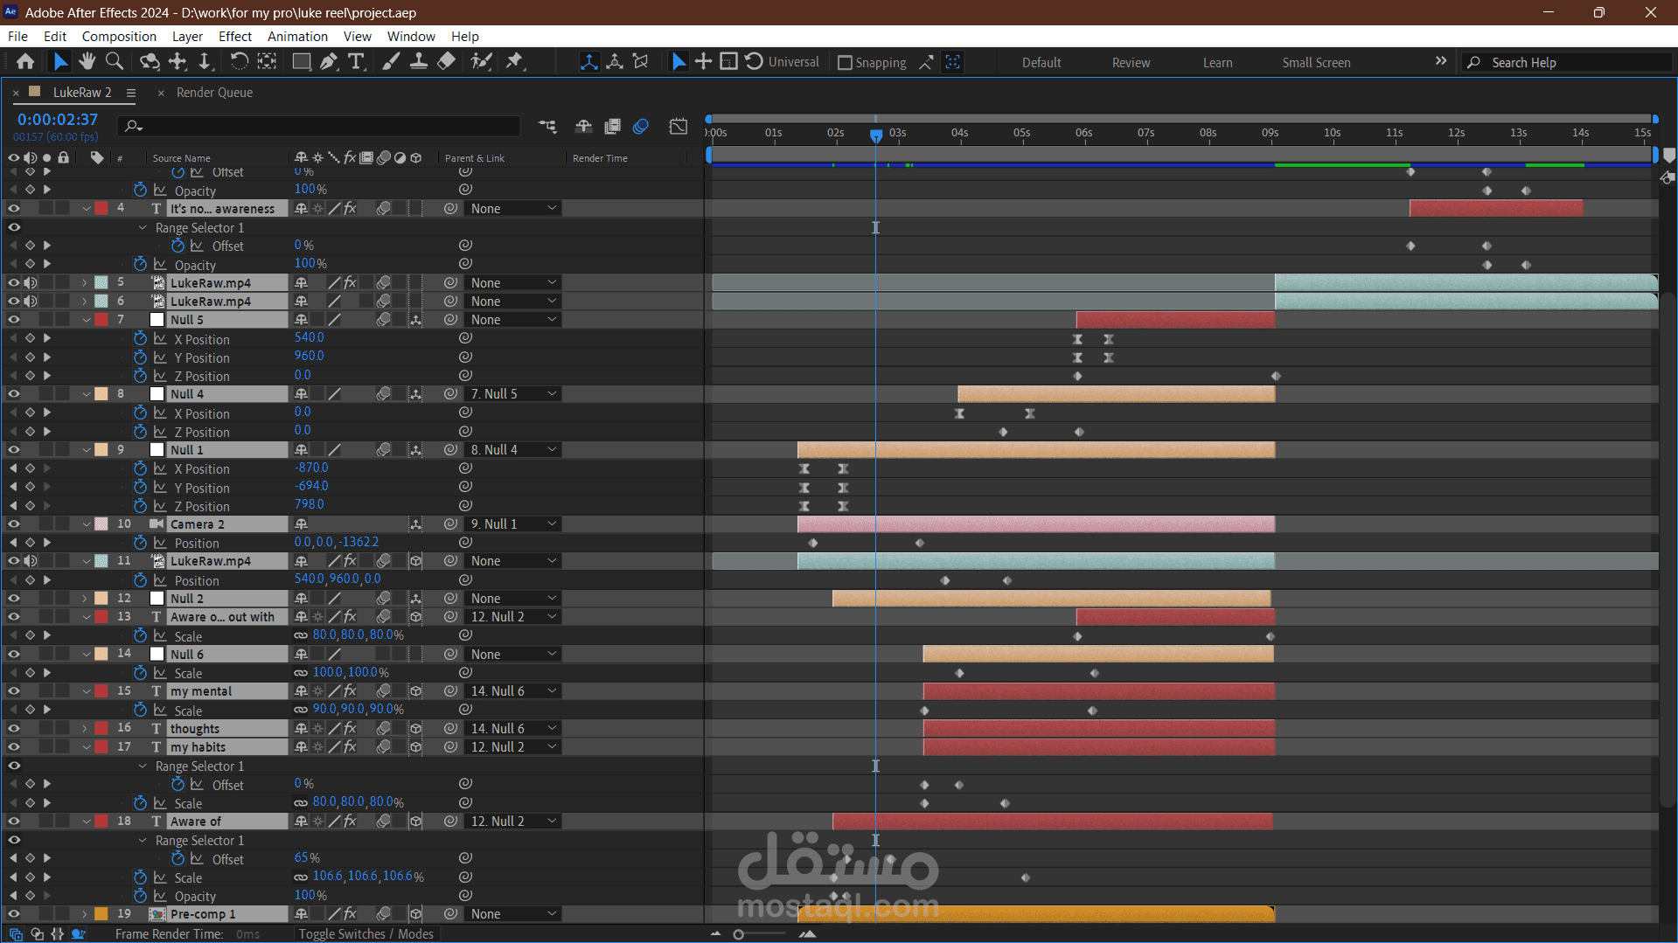Click the red label color of layer 4

click(101, 209)
